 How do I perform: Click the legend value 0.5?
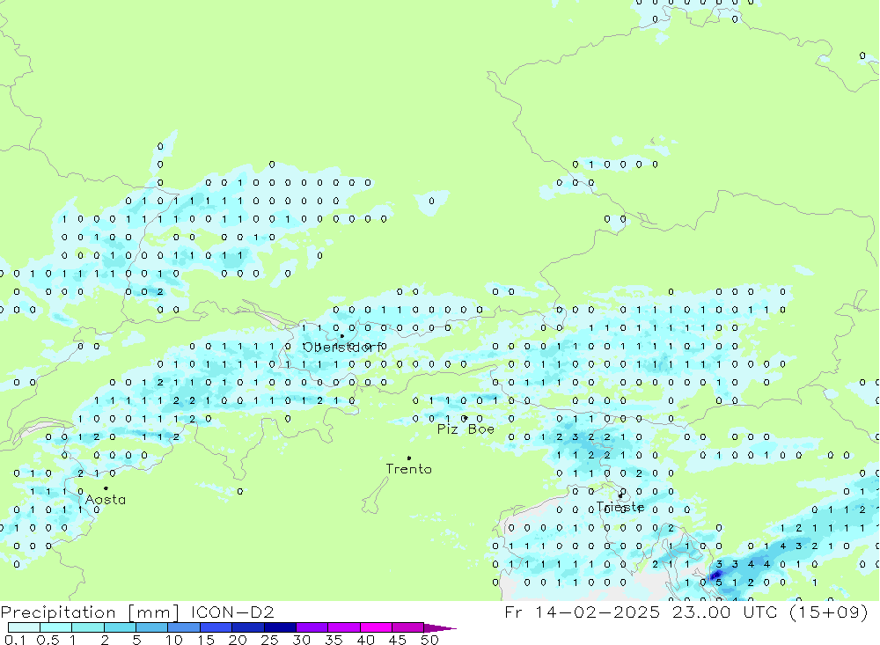[48, 640]
